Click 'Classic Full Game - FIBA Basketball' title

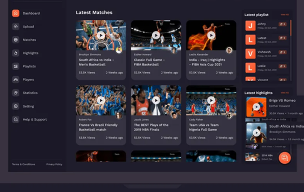click(x=149, y=62)
